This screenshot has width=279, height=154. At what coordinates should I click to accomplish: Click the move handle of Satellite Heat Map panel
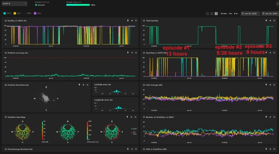(x=6, y=117)
